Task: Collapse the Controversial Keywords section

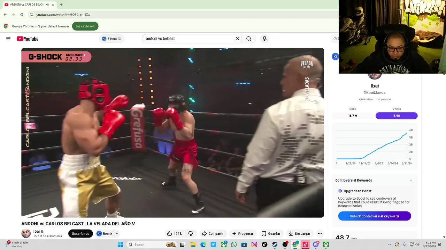Action: tap(410, 180)
